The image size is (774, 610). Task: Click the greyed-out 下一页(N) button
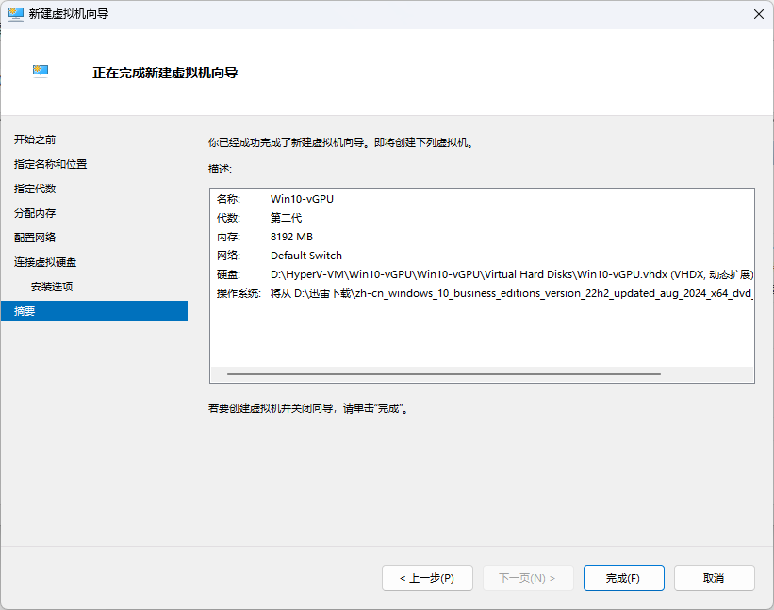click(526, 578)
